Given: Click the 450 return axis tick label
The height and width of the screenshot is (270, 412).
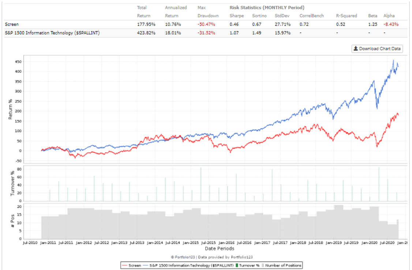Looking at the screenshot, I should click(x=18, y=62).
